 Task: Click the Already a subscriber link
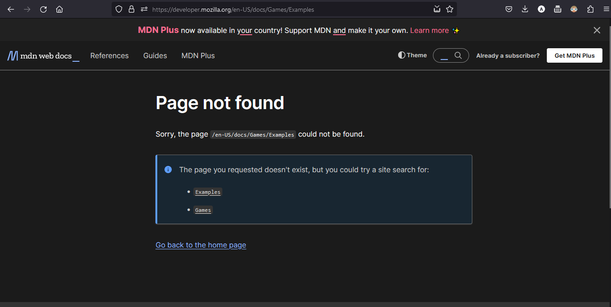(x=508, y=55)
